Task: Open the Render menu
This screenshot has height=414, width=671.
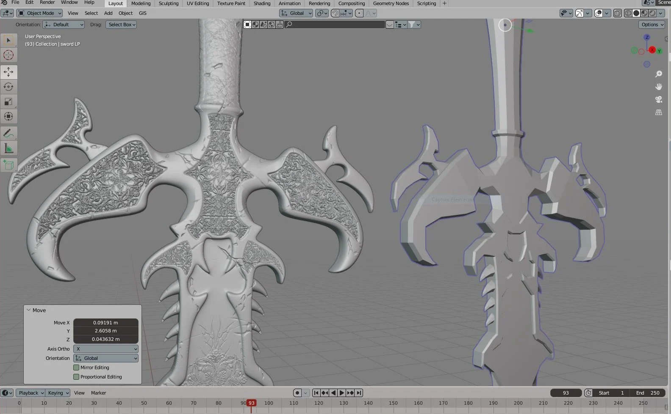Action: click(47, 3)
